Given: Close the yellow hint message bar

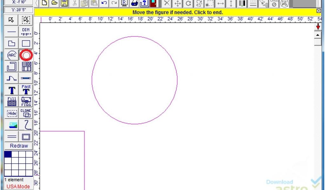Looking at the screenshot, I should [x=319, y=11].
